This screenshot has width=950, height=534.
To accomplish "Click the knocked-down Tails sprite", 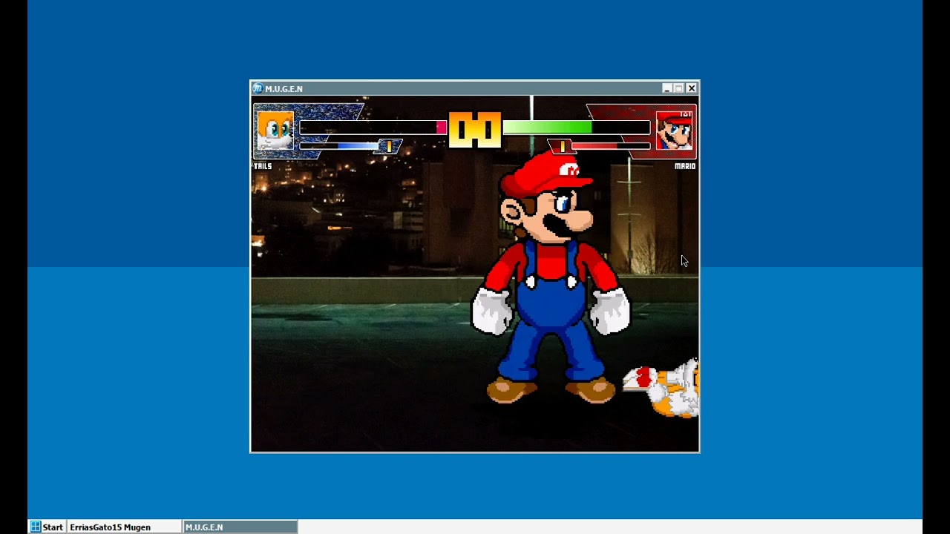I will [661, 387].
